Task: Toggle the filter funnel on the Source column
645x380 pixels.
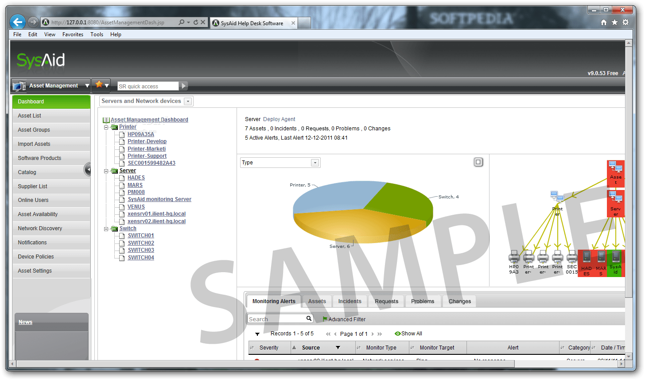Action: 337,348
